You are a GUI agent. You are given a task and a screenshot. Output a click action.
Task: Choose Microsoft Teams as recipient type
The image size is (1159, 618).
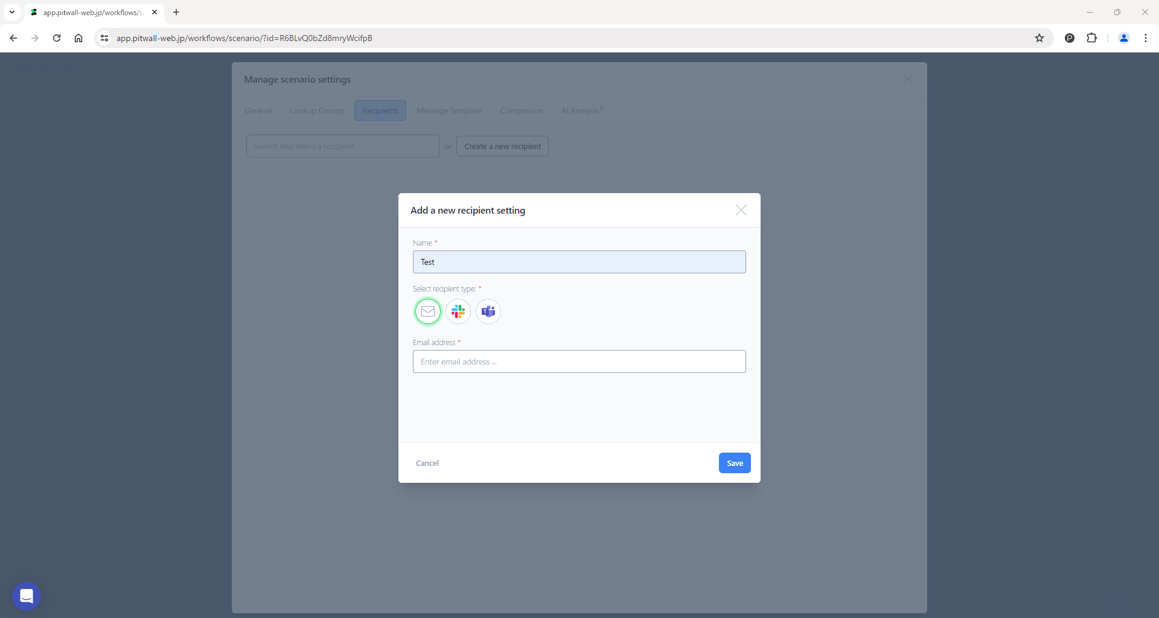point(488,311)
